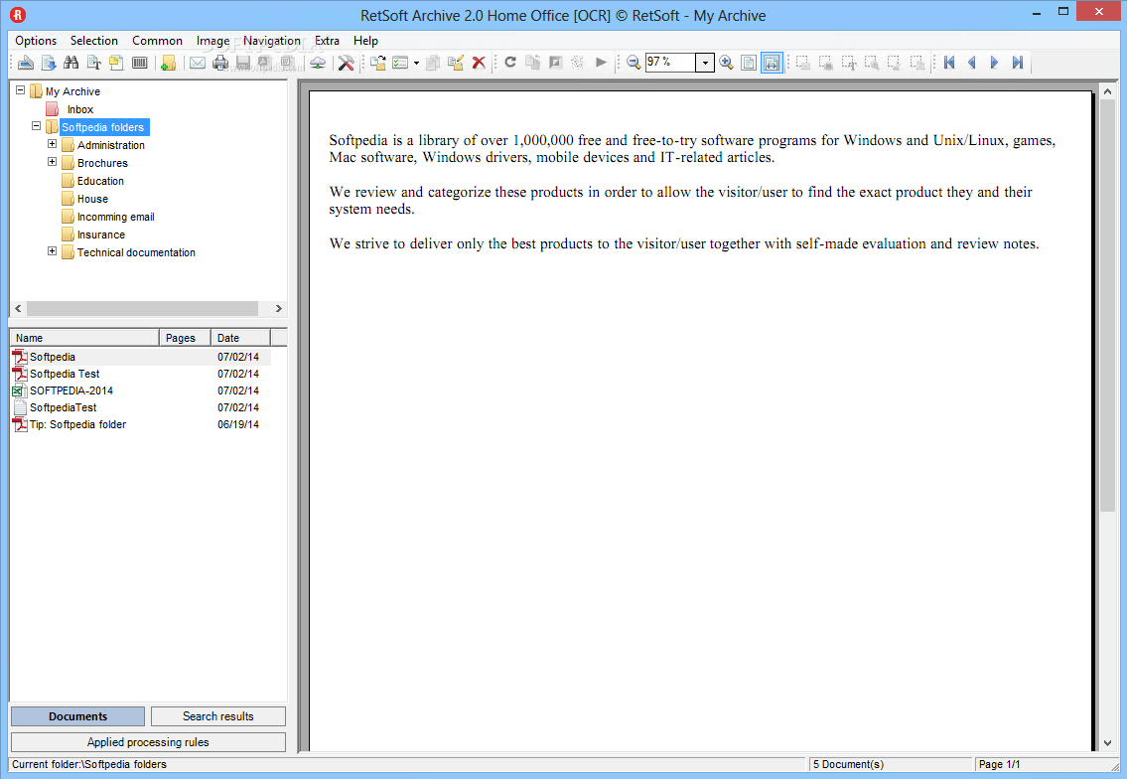Image resolution: width=1127 pixels, height=779 pixels.
Task: Select the Education folder
Action: point(100,181)
